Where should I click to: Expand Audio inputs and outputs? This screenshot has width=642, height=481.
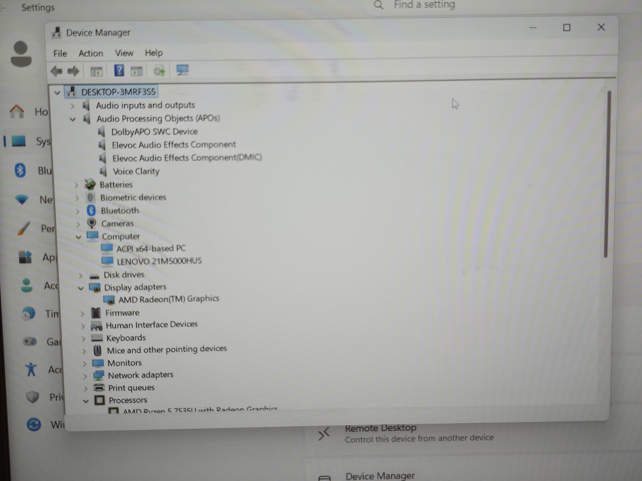point(72,106)
